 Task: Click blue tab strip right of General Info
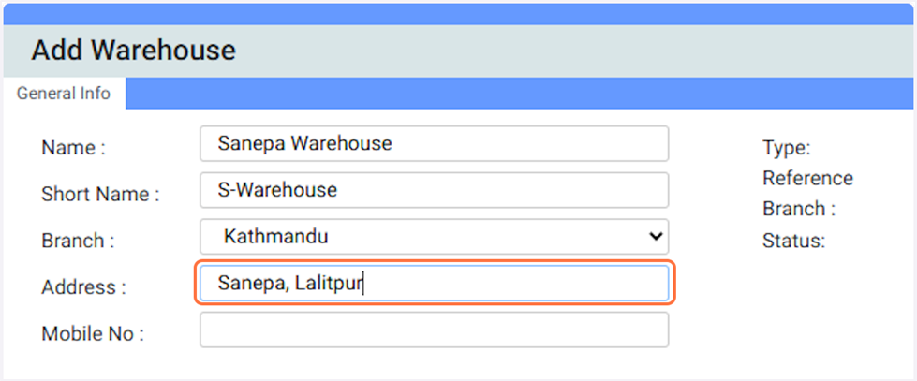click(515, 94)
